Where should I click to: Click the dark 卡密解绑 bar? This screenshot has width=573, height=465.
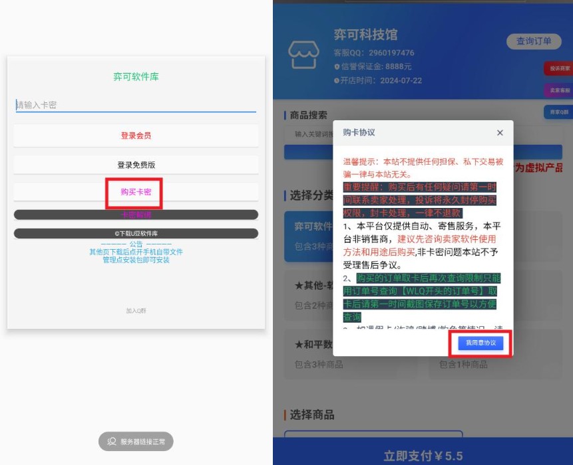click(x=135, y=215)
